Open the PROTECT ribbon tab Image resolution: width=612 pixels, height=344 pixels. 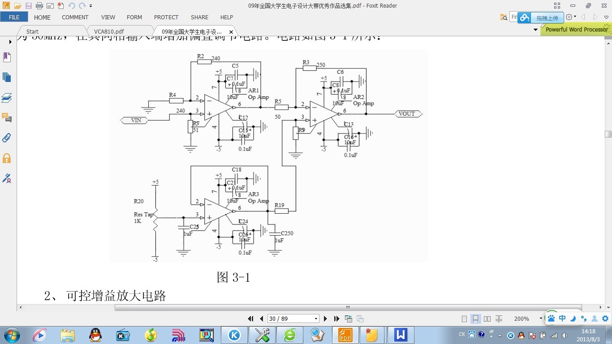coord(166,17)
